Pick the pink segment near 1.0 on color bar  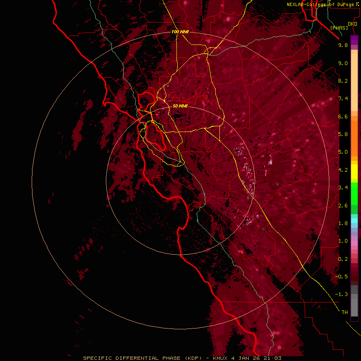tap(354, 243)
